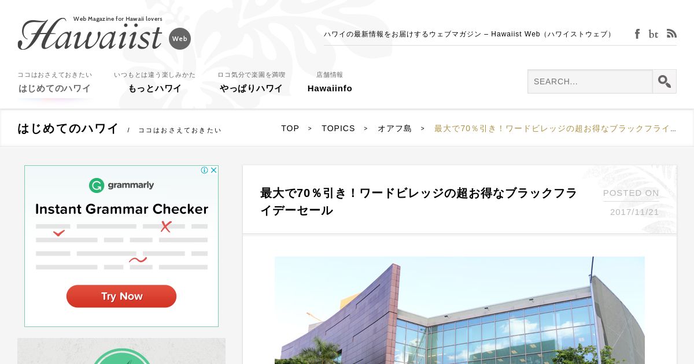Click the article title heading

pyautogui.click(x=419, y=202)
